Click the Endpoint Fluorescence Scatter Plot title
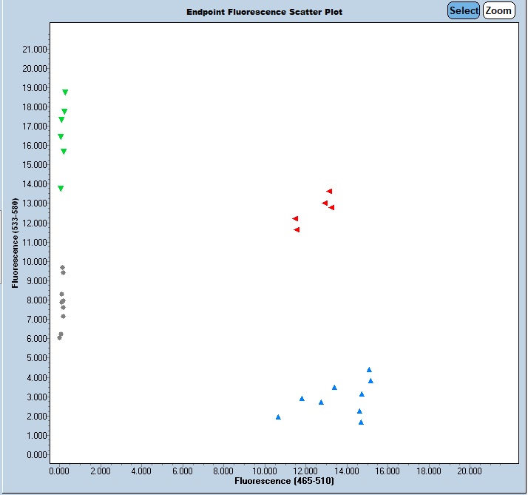 point(264,12)
